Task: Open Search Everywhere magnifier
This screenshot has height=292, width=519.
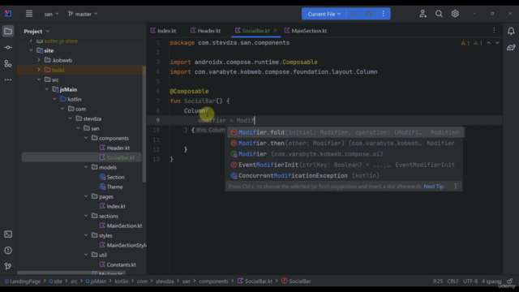Action: (x=439, y=14)
